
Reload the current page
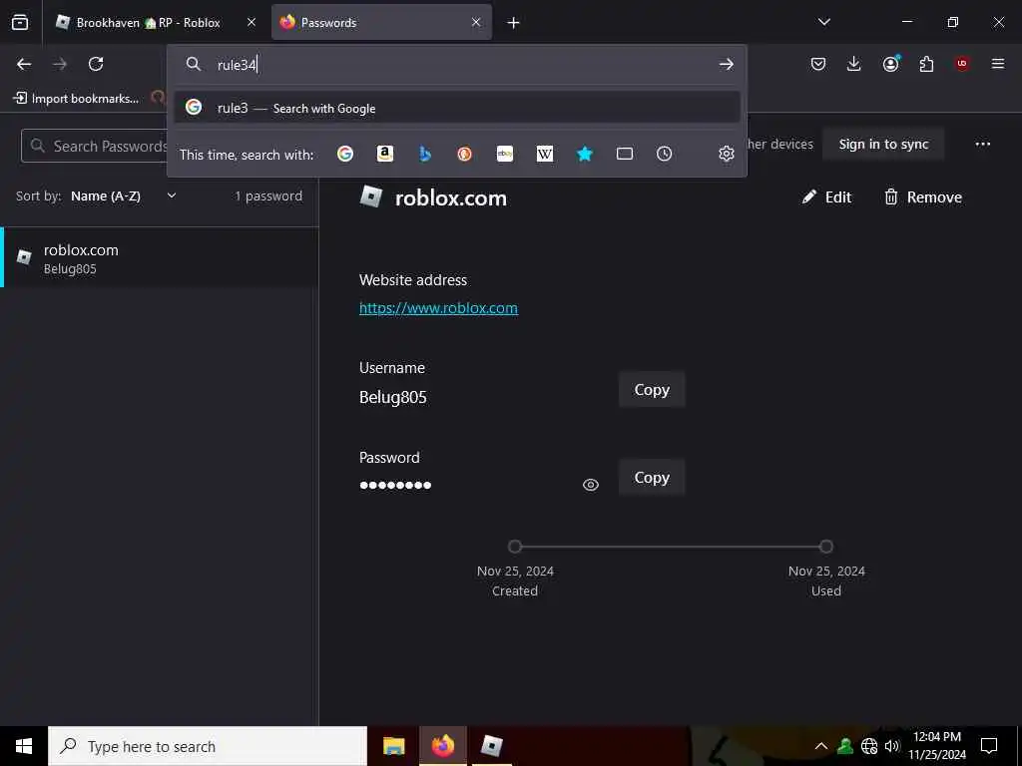click(x=96, y=64)
